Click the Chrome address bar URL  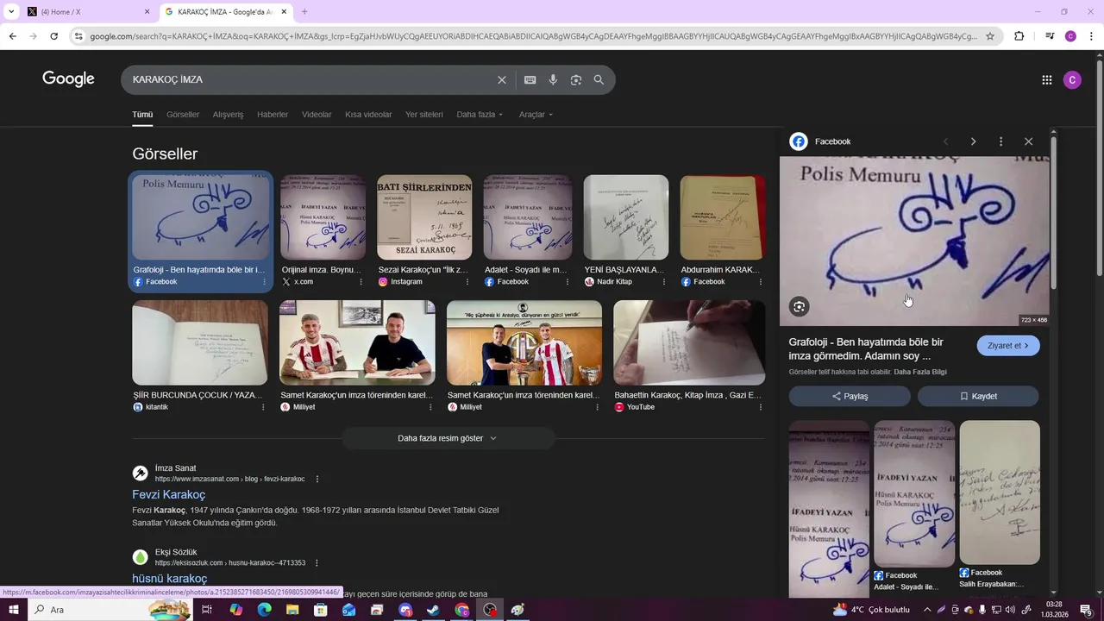[533, 36]
